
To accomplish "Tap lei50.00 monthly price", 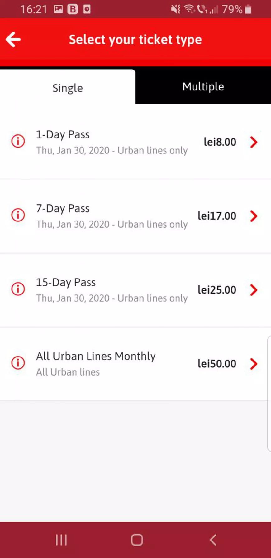I will [x=217, y=364].
